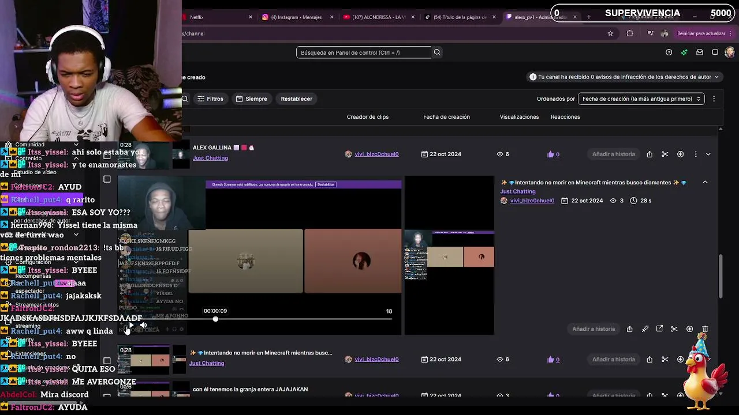Viewport: 739px width, 415px height.
Task: Open the Filtros filter menu
Action: [210, 99]
